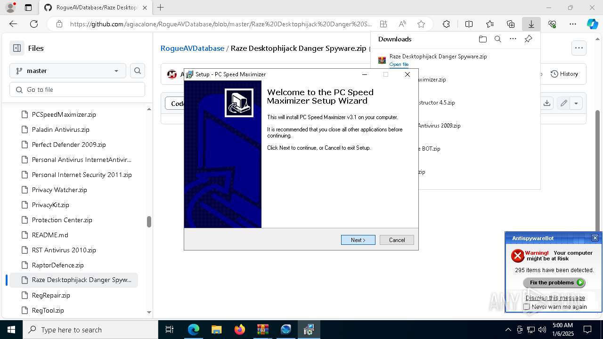Open File Explorer from taskbar
The height and width of the screenshot is (339, 603).
coord(216,330)
